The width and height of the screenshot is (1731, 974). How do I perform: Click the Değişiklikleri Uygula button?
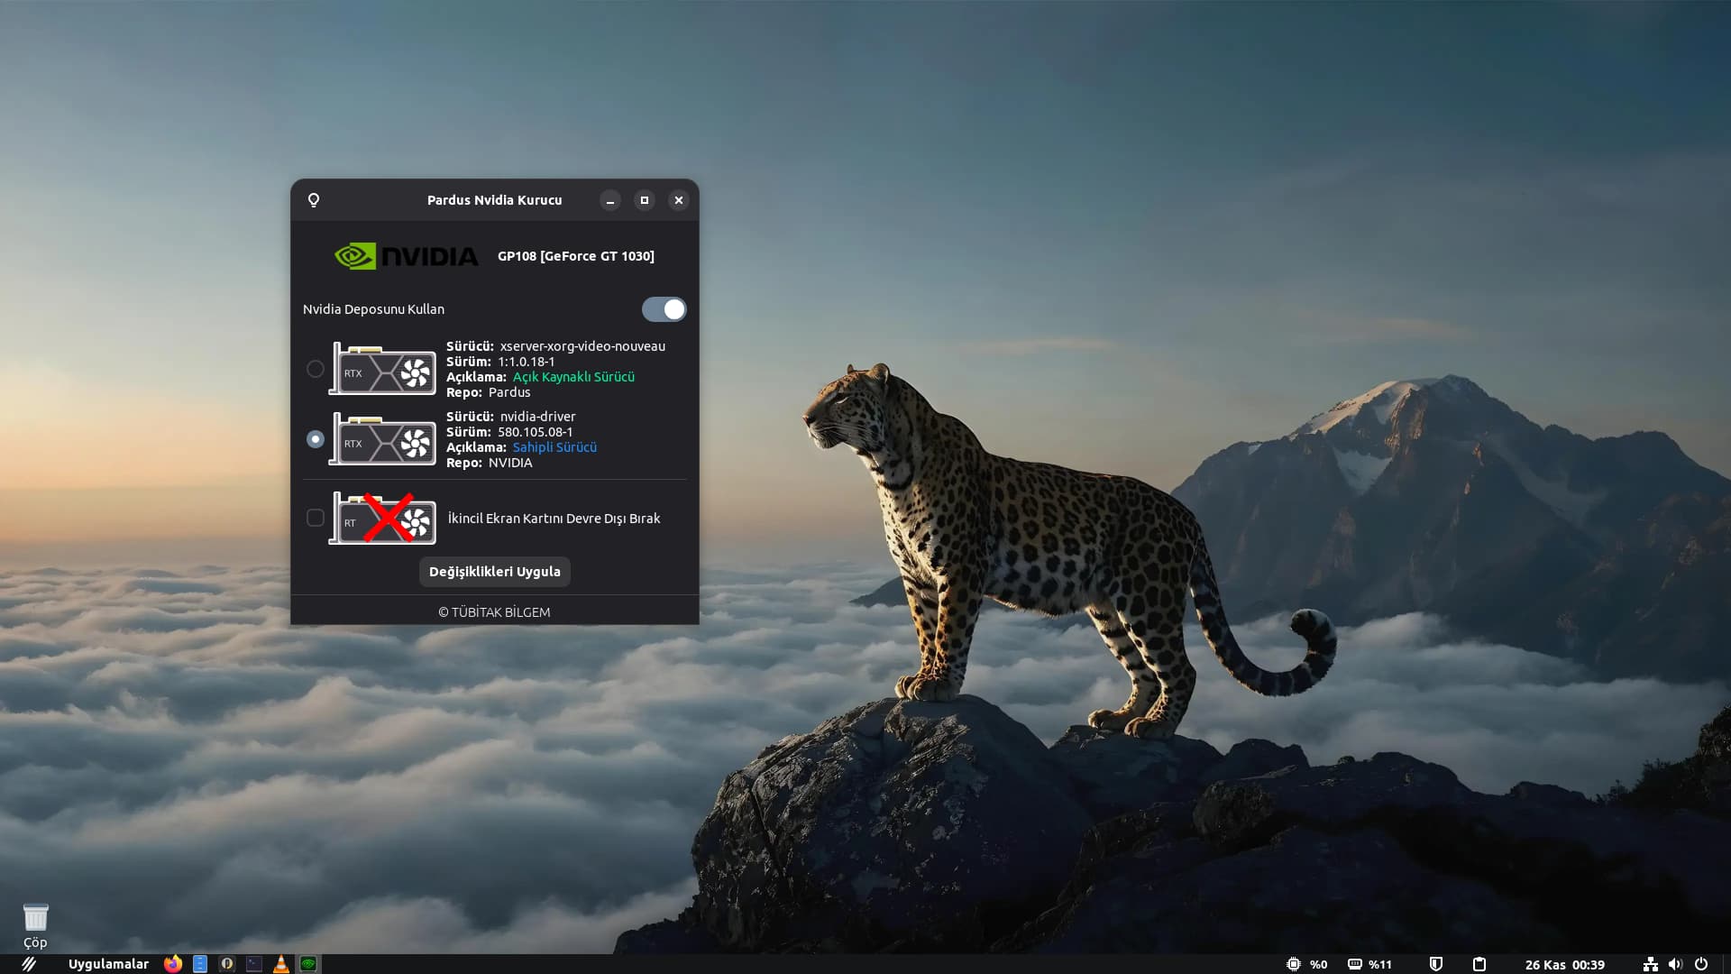pyautogui.click(x=494, y=572)
